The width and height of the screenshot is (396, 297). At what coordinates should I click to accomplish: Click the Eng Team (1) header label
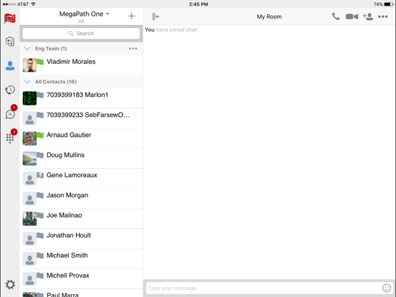point(51,49)
